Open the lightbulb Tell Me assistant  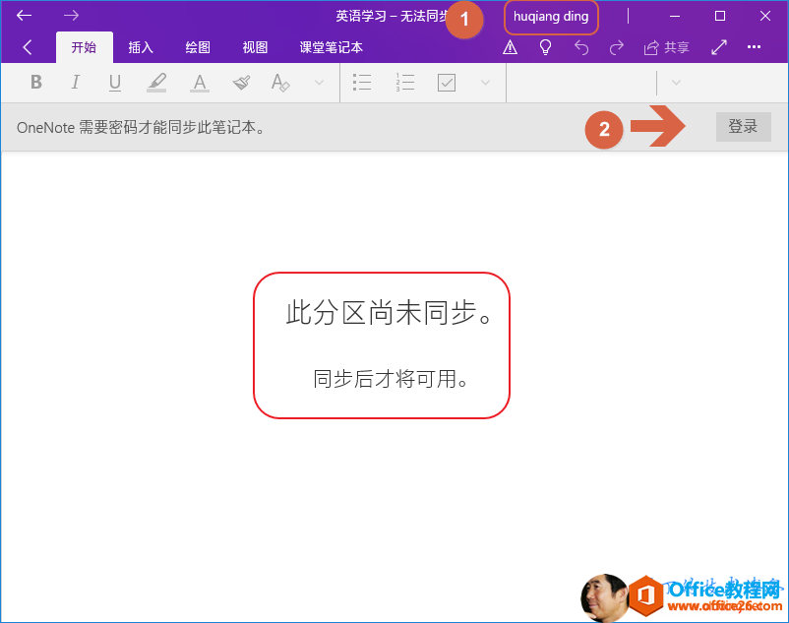pos(546,46)
